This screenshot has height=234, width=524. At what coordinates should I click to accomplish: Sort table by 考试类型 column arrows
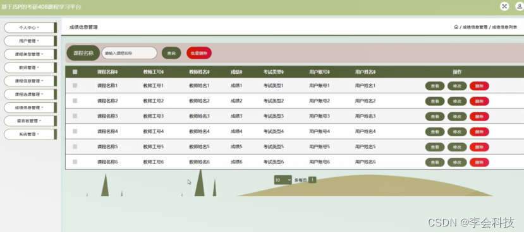pyautogui.click(x=283, y=72)
